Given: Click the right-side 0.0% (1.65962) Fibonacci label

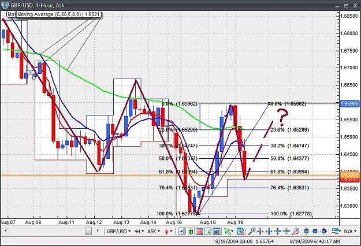Looking at the screenshot, I should 287,104.
